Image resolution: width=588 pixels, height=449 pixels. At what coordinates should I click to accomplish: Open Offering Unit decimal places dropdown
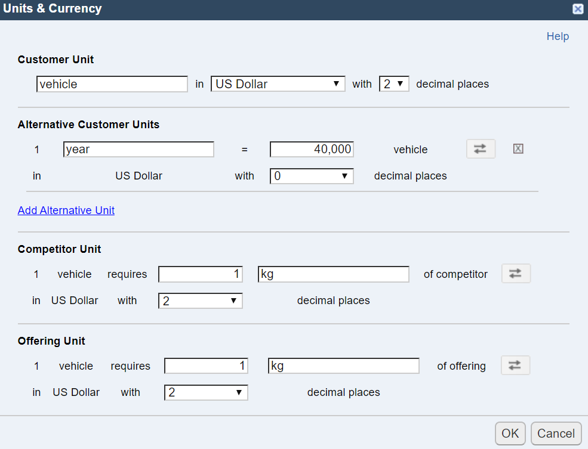click(206, 392)
